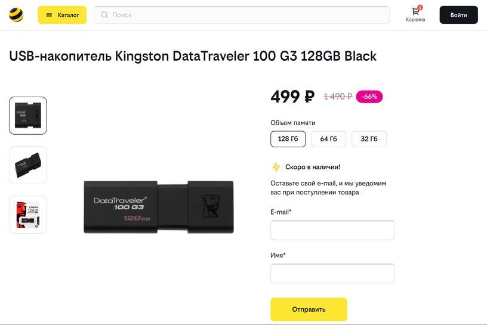The width and height of the screenshot is (487, 325).
Task: Select the 32 Гб memory option
Action: (x=369, y=139)
